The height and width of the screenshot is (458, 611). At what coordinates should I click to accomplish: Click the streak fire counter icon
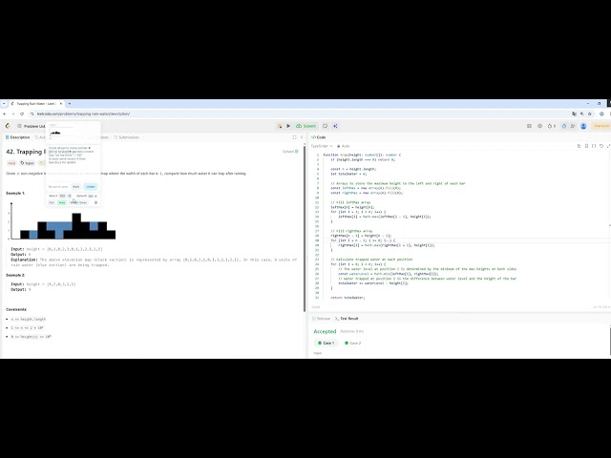coord(552,126)
